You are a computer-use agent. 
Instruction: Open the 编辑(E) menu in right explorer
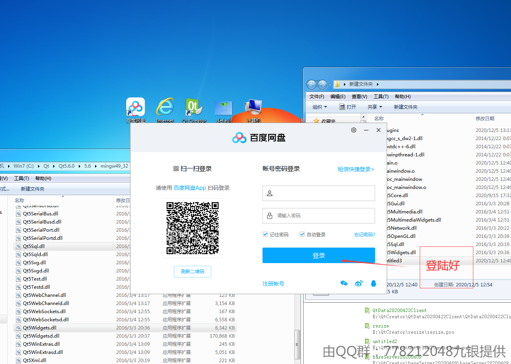pyautogui.click(x=338, y=96)
